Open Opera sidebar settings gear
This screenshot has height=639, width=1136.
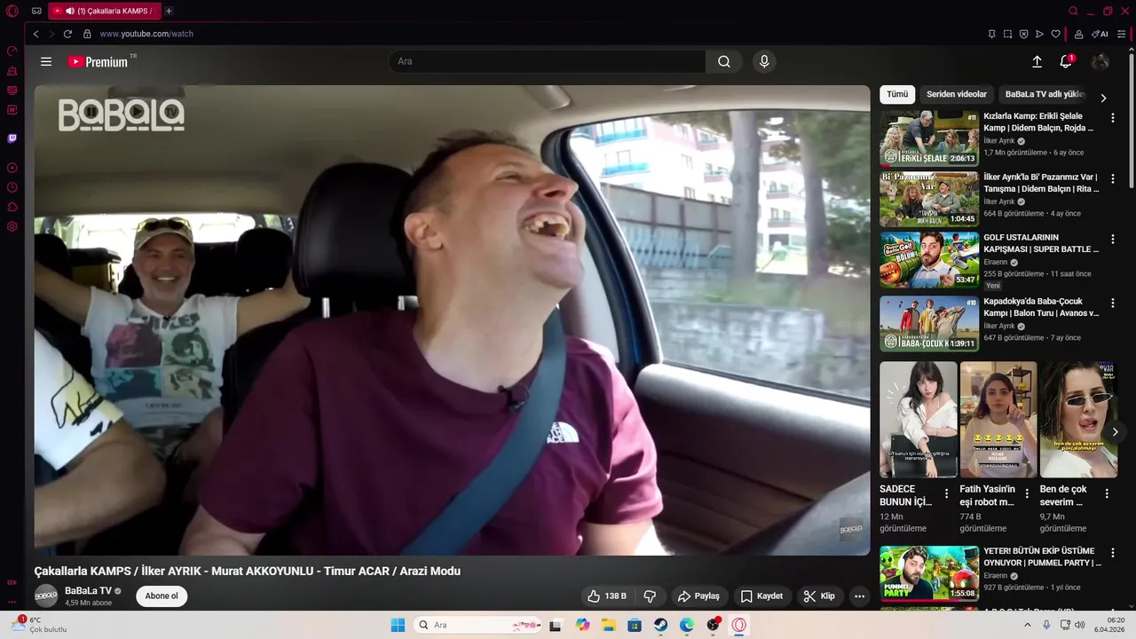coord(12,226)
